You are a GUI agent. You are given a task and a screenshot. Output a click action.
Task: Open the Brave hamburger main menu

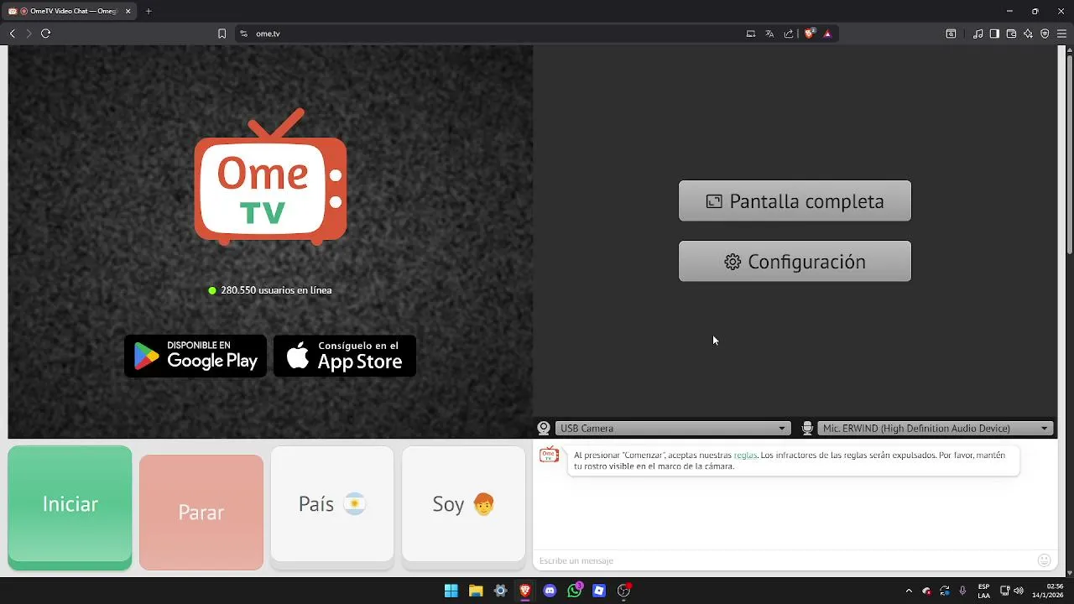coord(1061,34)
